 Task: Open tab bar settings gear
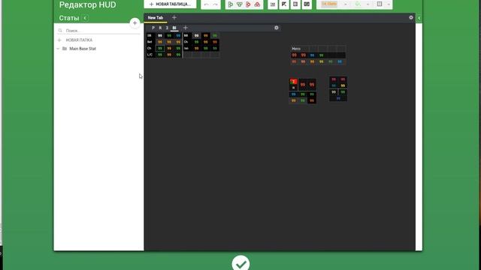411,18
